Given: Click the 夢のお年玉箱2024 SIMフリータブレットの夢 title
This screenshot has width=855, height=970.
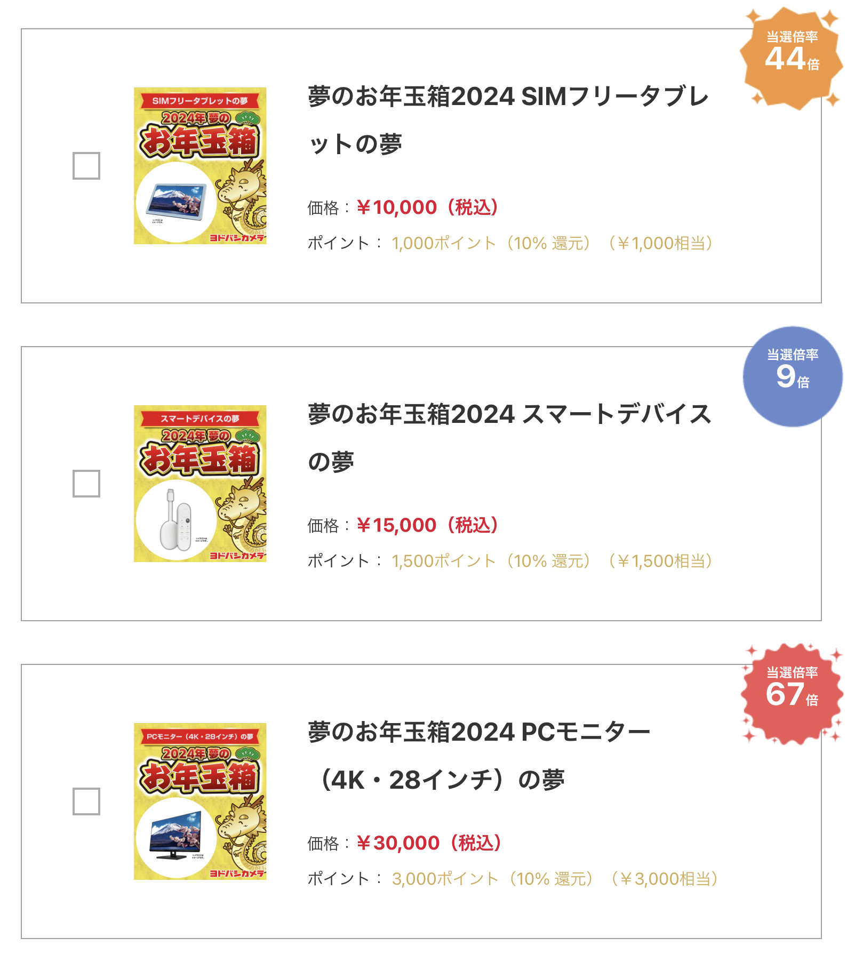Looking at the screenshot, I should pyautogui.click(x=508, y=120).
